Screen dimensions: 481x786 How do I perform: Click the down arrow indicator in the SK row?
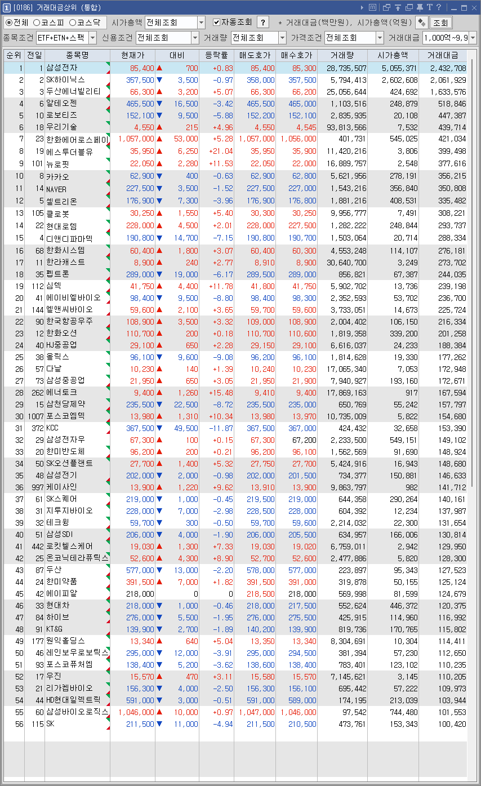click(x=159, y=723)
